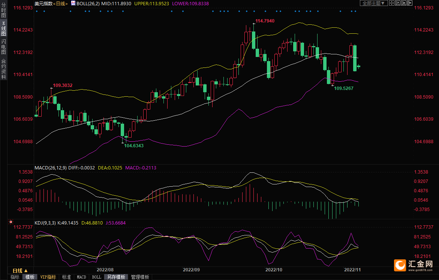Click the play-forward chart icon
The image size is (439, 280).
pyautogui.click(x=404, y=3)
